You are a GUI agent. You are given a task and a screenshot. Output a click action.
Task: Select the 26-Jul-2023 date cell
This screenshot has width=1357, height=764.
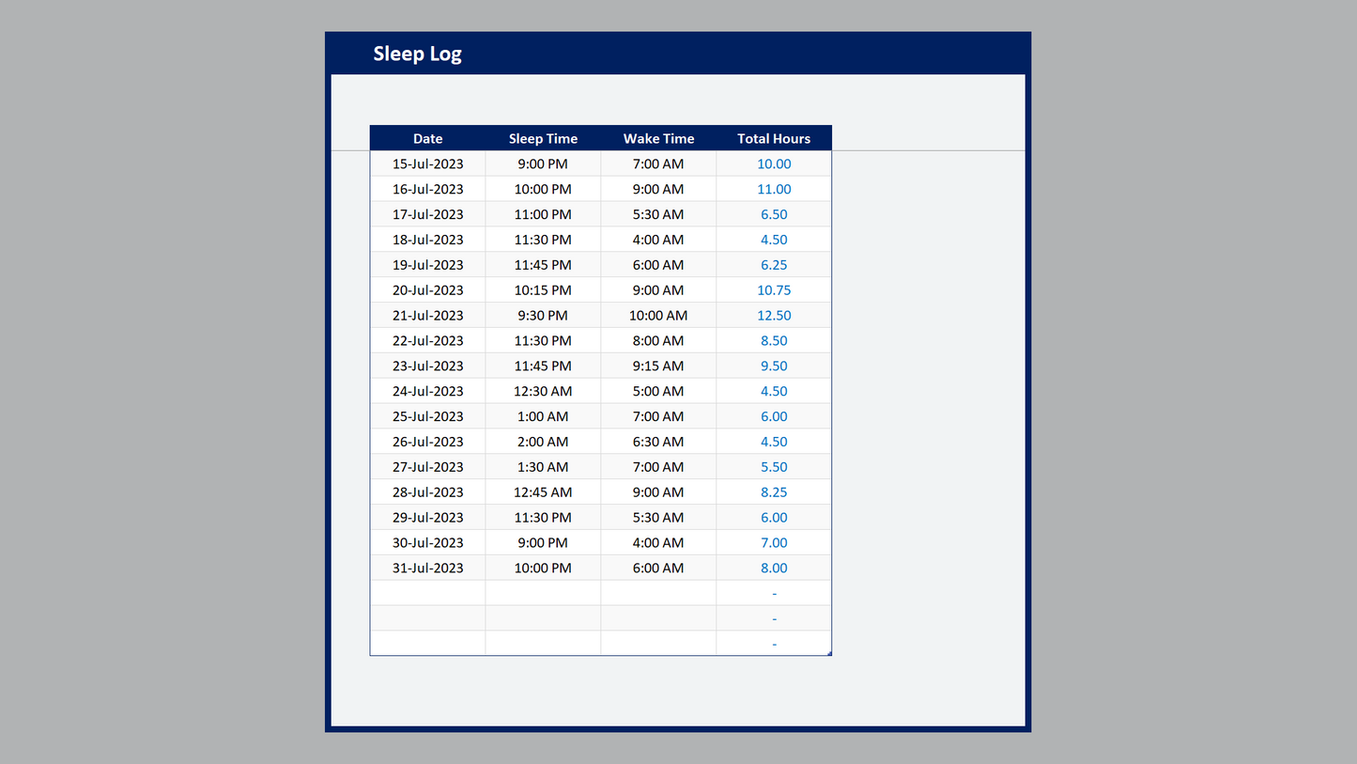pyautogui.click(x=427, y=442)
